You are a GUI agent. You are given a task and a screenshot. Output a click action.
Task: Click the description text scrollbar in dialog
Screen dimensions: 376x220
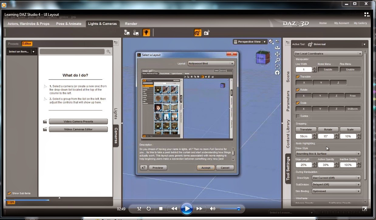click(x=233, y=154)
